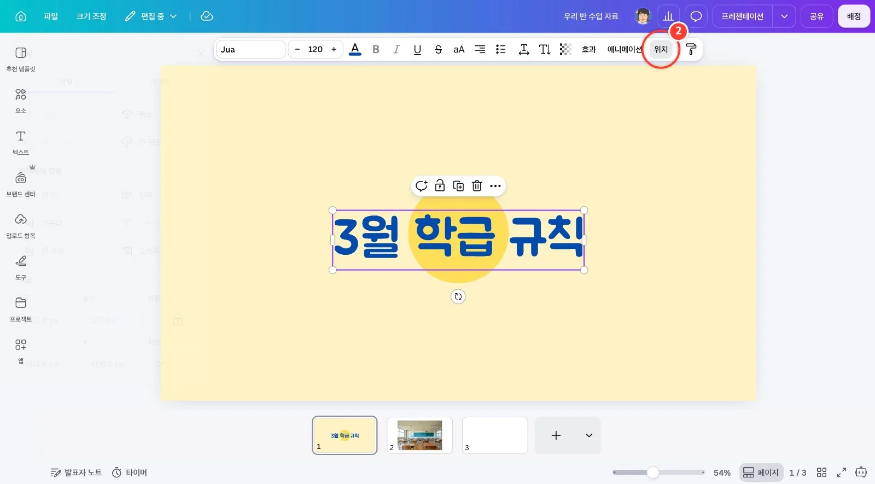
Task: Lock the selected text element
Action: coord(440,186)
